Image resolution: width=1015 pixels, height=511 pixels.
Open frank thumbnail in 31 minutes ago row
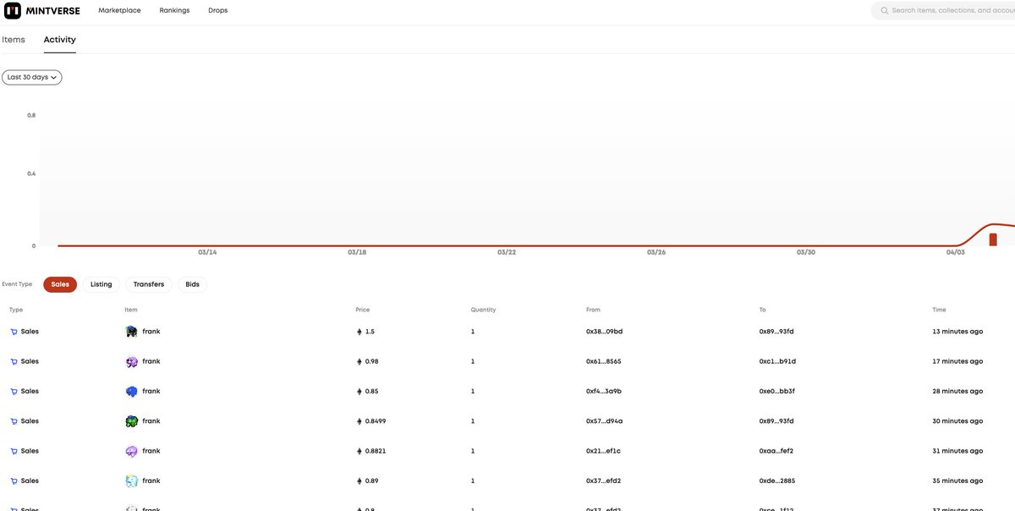tap(131, 451)
